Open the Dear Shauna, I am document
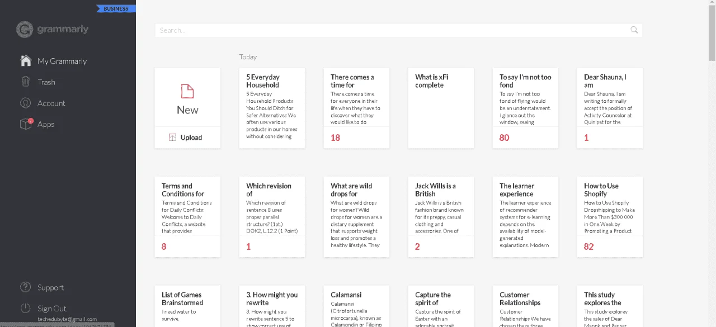This screenshot has height=327, width=716. 610,108
